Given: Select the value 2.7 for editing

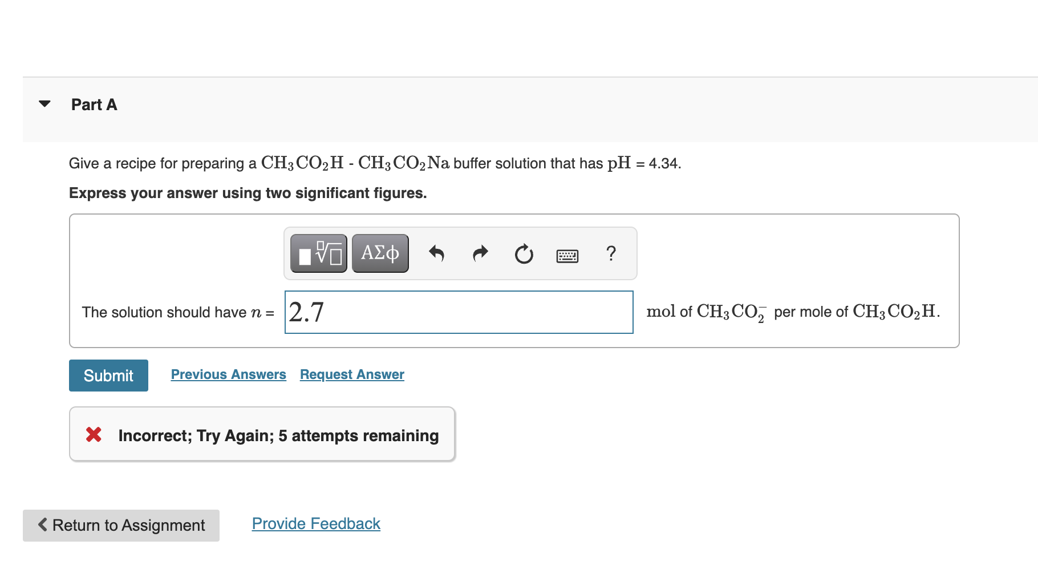Looking at the screenshot, I should point(306,312).
